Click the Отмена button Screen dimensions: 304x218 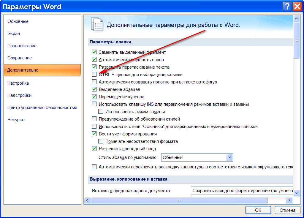pyautogui.click(x=287, y=210)
